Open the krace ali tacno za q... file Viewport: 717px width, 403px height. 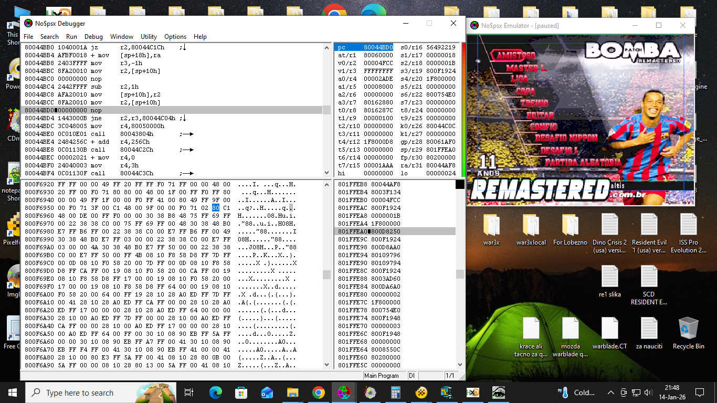pyautogui.click(x=531, y=337)
